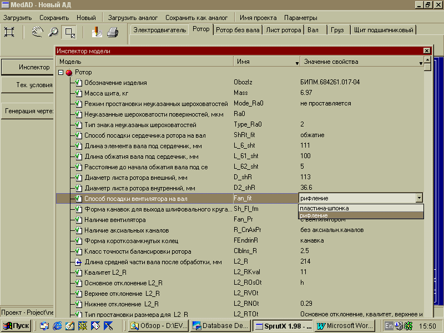Switch to the Лист ротора tab
The height and width of the screenshot is (333, 444).
[283, 30]
